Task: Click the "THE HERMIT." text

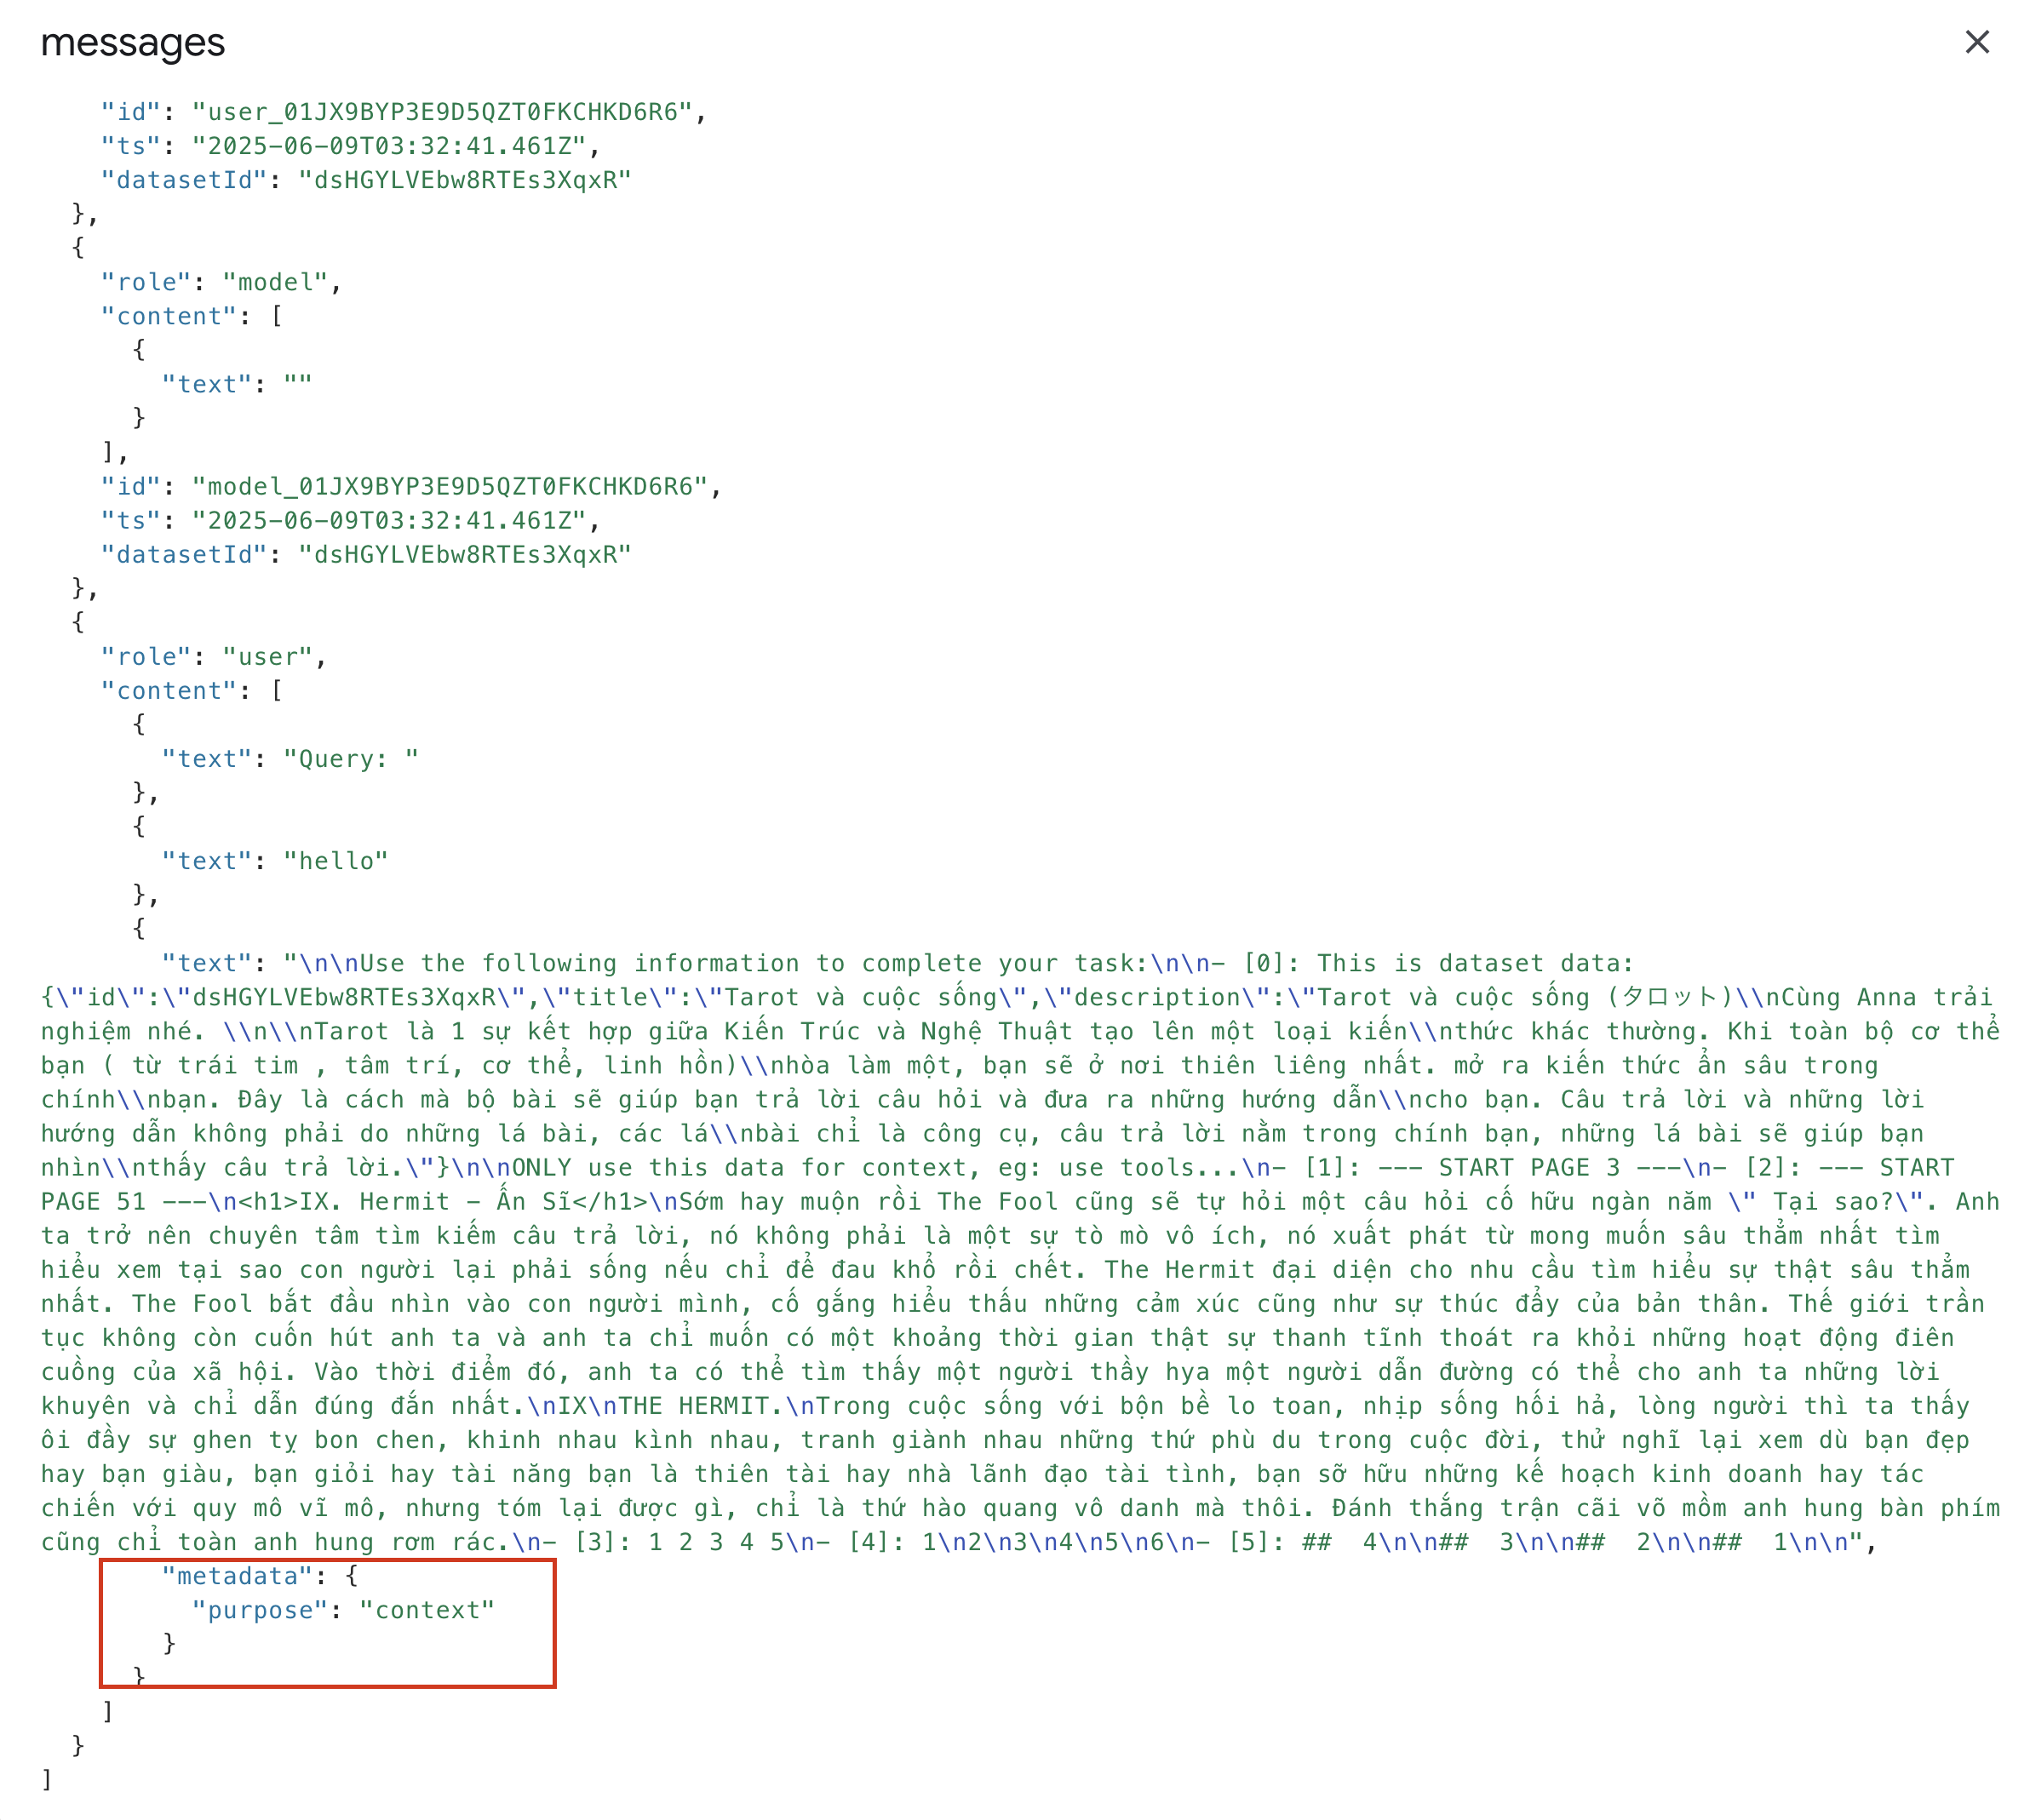Action: pos(698,1405)
